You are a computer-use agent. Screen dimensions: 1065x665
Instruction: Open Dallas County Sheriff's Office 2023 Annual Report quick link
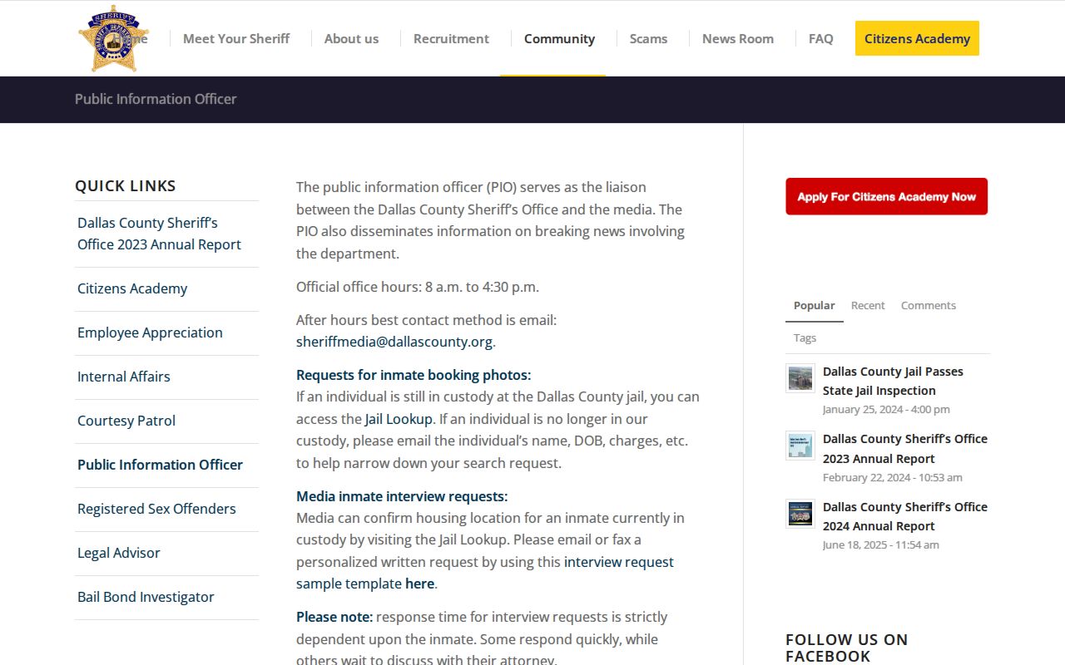click(x=159, y=234)
